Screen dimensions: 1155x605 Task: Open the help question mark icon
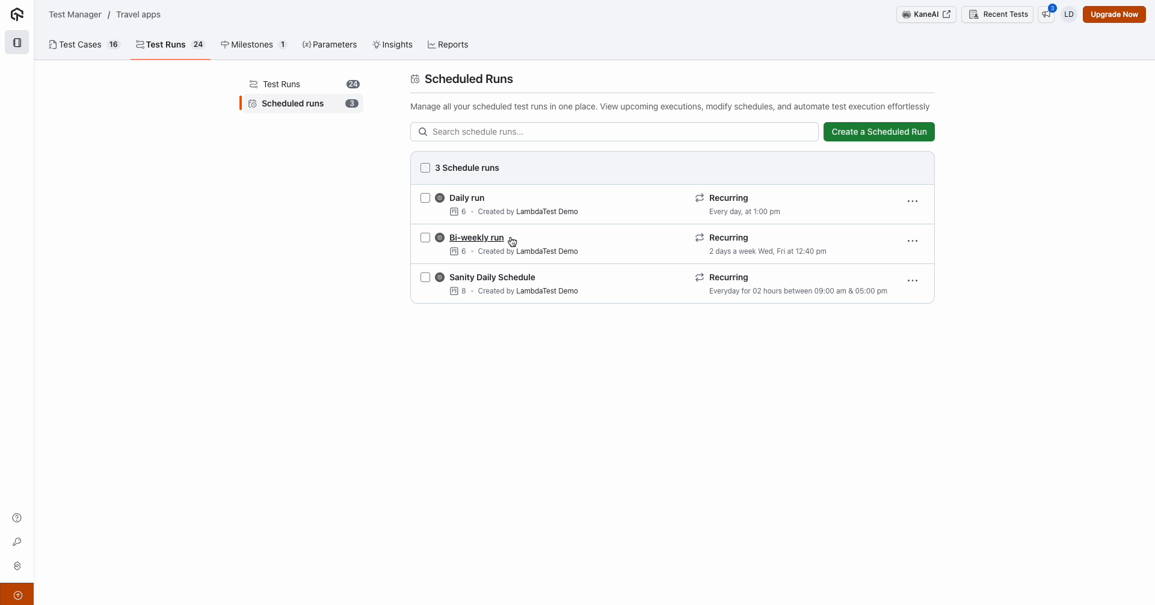[x=17, y=518]
